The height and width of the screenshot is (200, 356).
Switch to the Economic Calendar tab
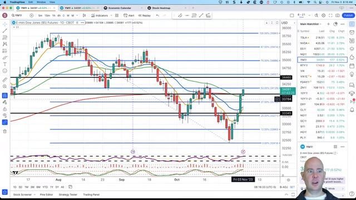(x=120, y=8)
